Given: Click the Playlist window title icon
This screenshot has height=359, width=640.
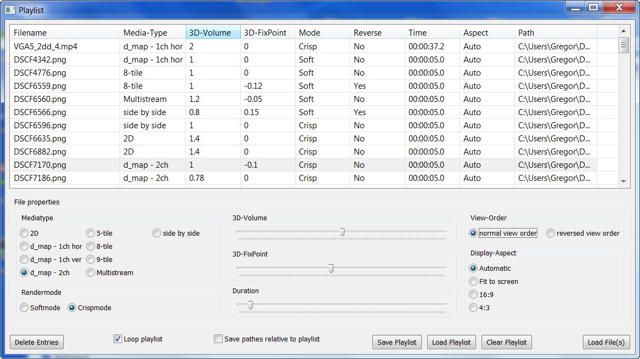Looking at the screenshot, I should tap(10, 10).
